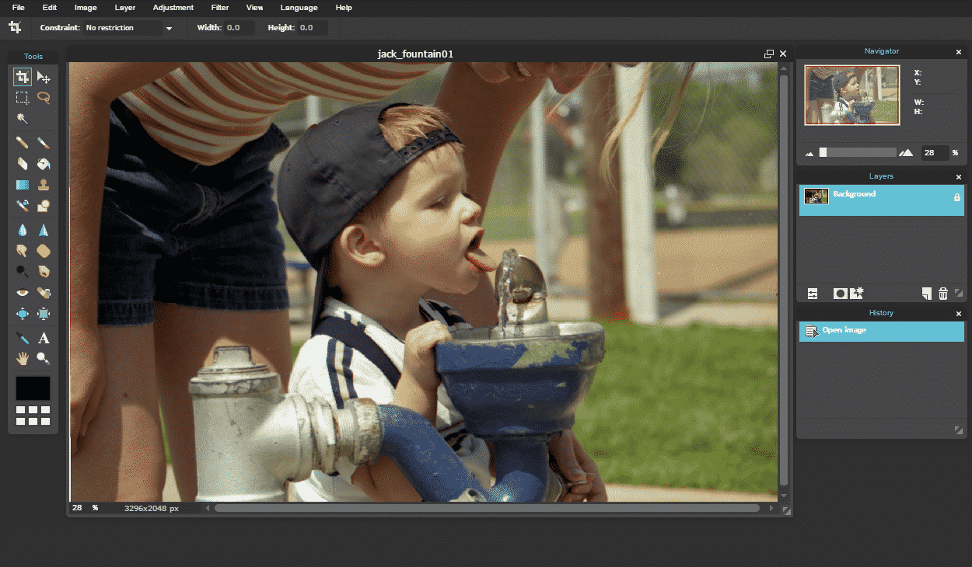The height and width of the screenshot is (567, 972).
Task: Click the crop Height input field
Action: click(x=312, y=28)
